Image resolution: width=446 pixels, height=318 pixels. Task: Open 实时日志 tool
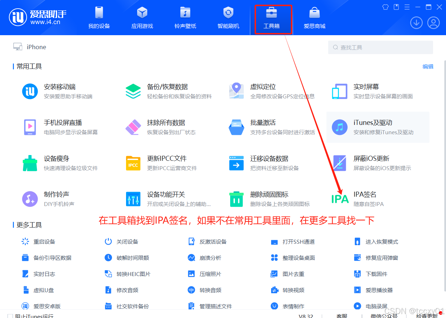coord(38,274)
